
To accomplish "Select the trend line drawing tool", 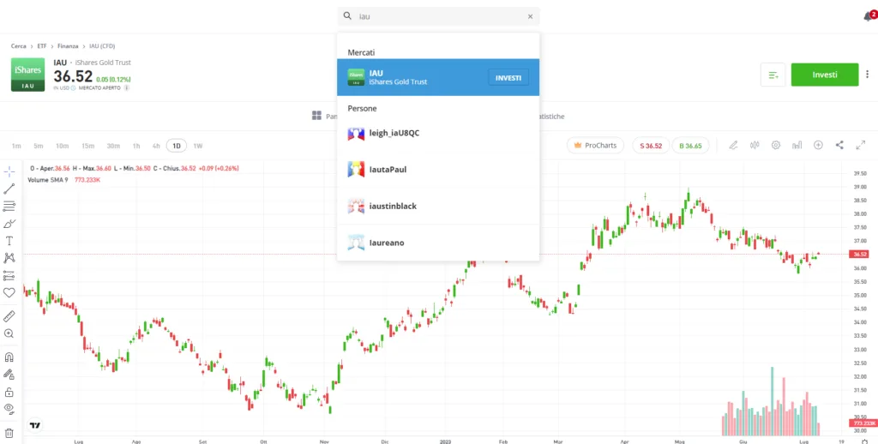I will 9,189.
